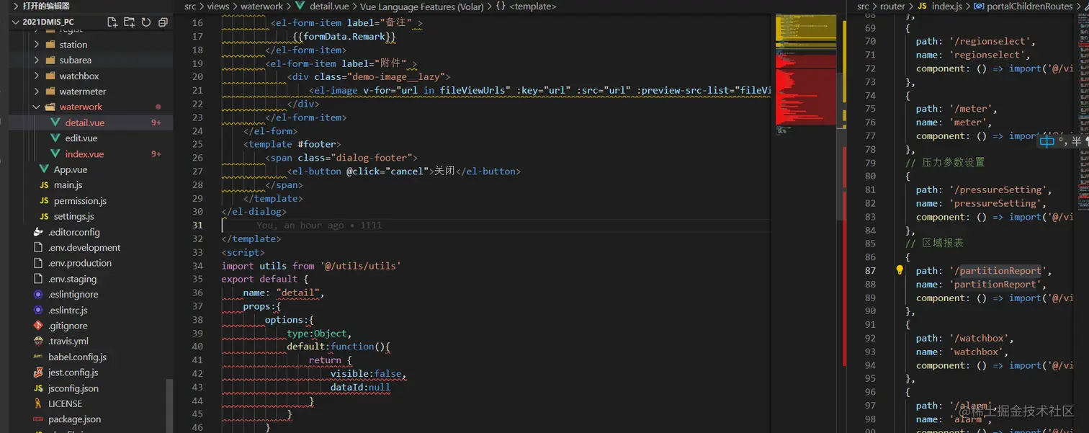Open the views breadcrumb segment

click(x=218, y=6)
